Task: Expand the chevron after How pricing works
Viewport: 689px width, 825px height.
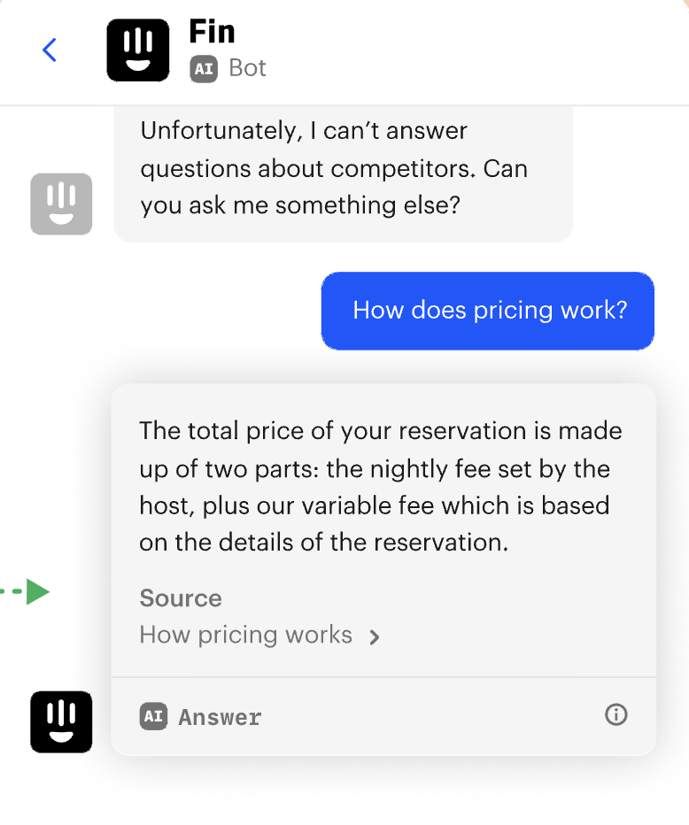Action: pos(375,637)
